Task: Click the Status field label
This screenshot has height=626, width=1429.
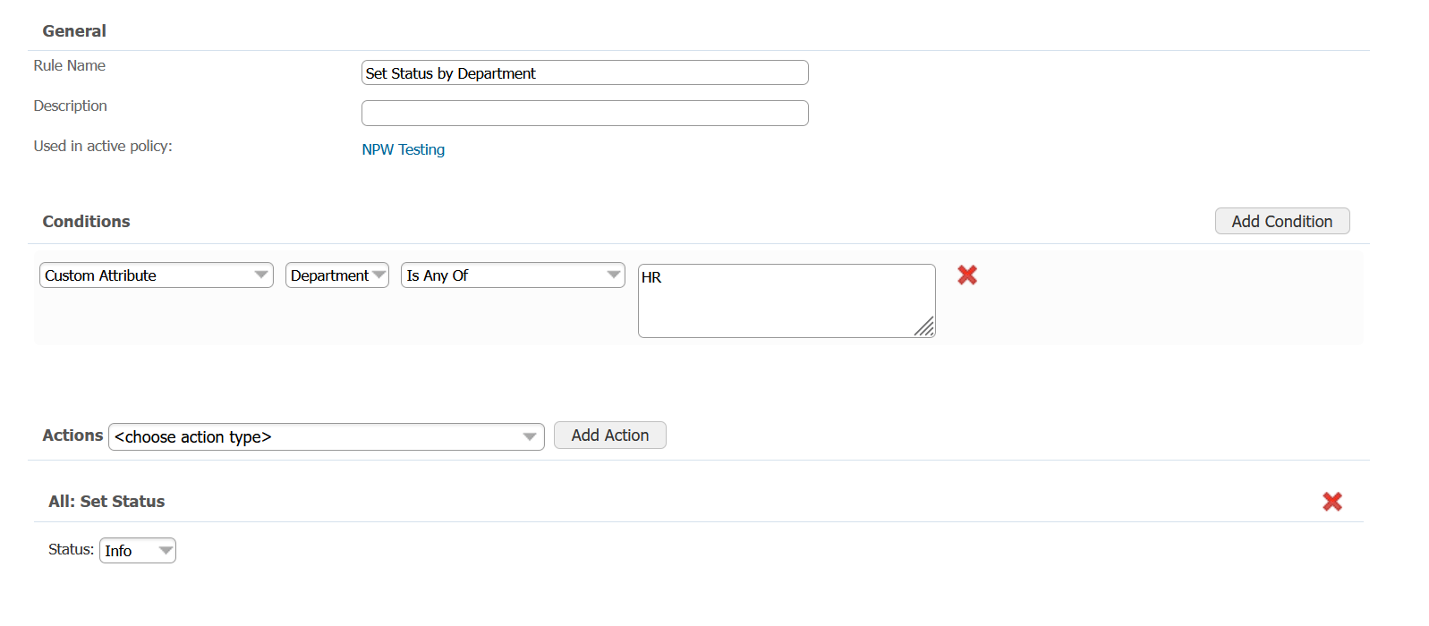Action: (71, 550)
